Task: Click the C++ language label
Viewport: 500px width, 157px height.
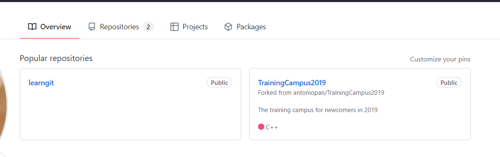Action: (x=272, y=127)
